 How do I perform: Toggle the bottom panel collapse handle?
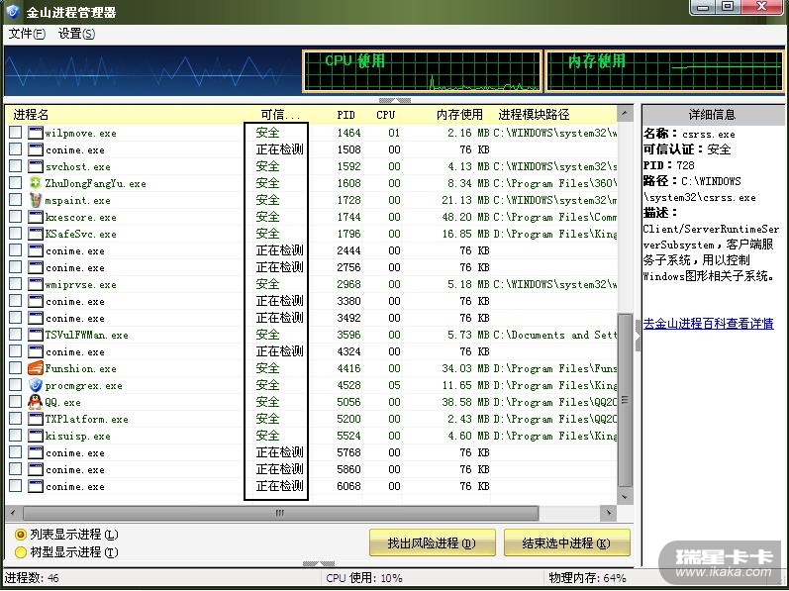(x=319, y=564)
